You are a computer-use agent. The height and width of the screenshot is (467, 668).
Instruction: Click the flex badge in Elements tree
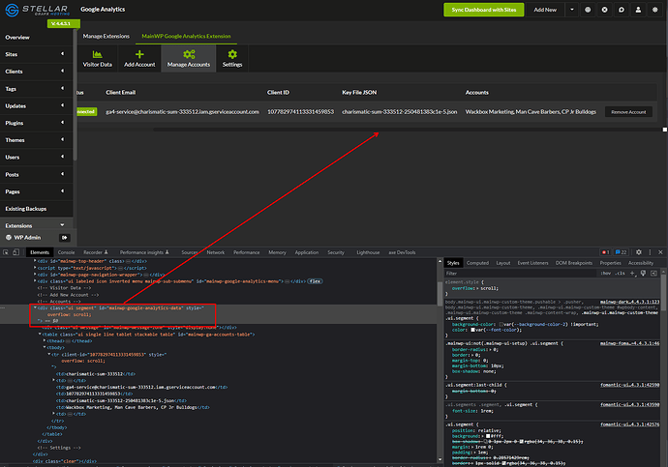pos(315,281)
